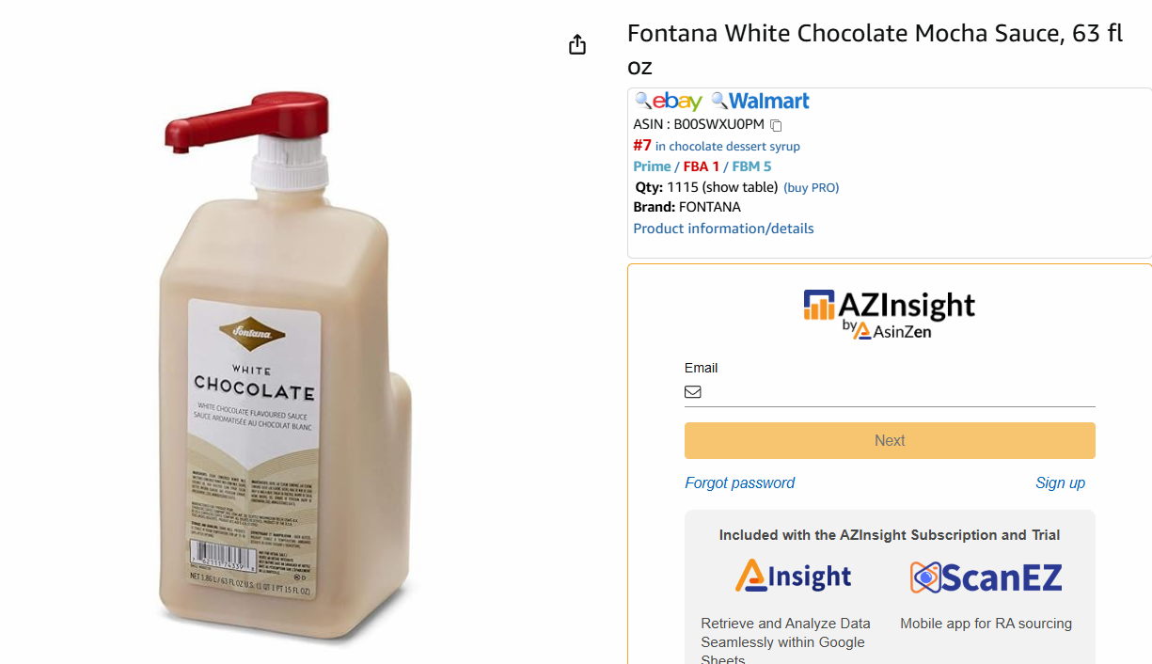The image size is (1152, 664).
Task: Click the AZInsight logo
Action: pyautogui.click(x=889, y=314)
